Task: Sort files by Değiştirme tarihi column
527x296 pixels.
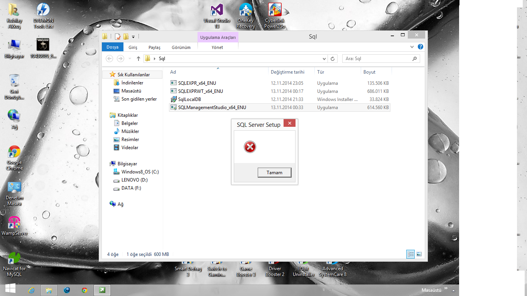Action: [x=291, y=72]
